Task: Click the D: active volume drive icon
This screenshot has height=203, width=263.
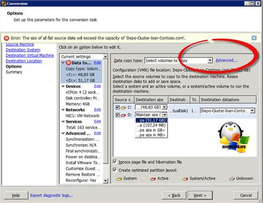Action: pos(123,115)
